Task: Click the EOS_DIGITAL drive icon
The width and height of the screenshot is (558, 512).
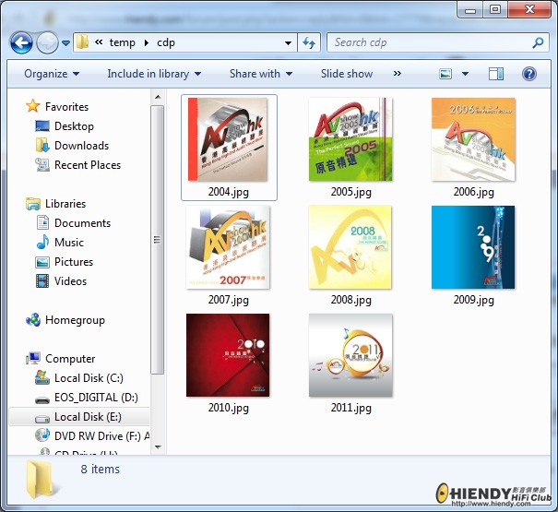Action: tap(42, 399)
